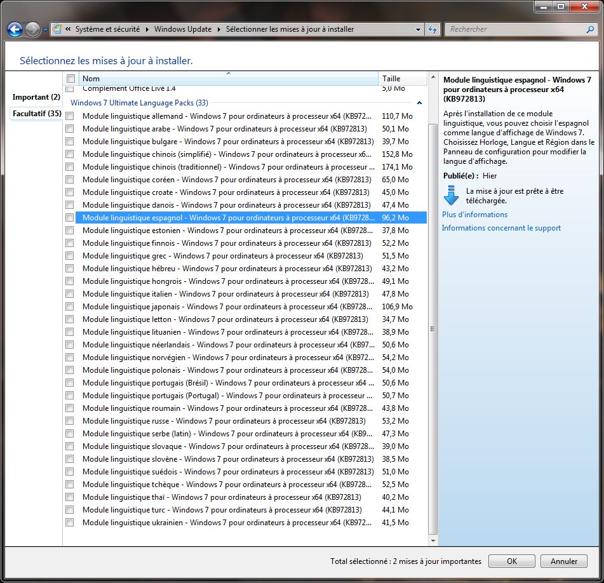Select the portugais (Brésil) language pack row
The image size is (604, 583).
click(x=251, y=383)
